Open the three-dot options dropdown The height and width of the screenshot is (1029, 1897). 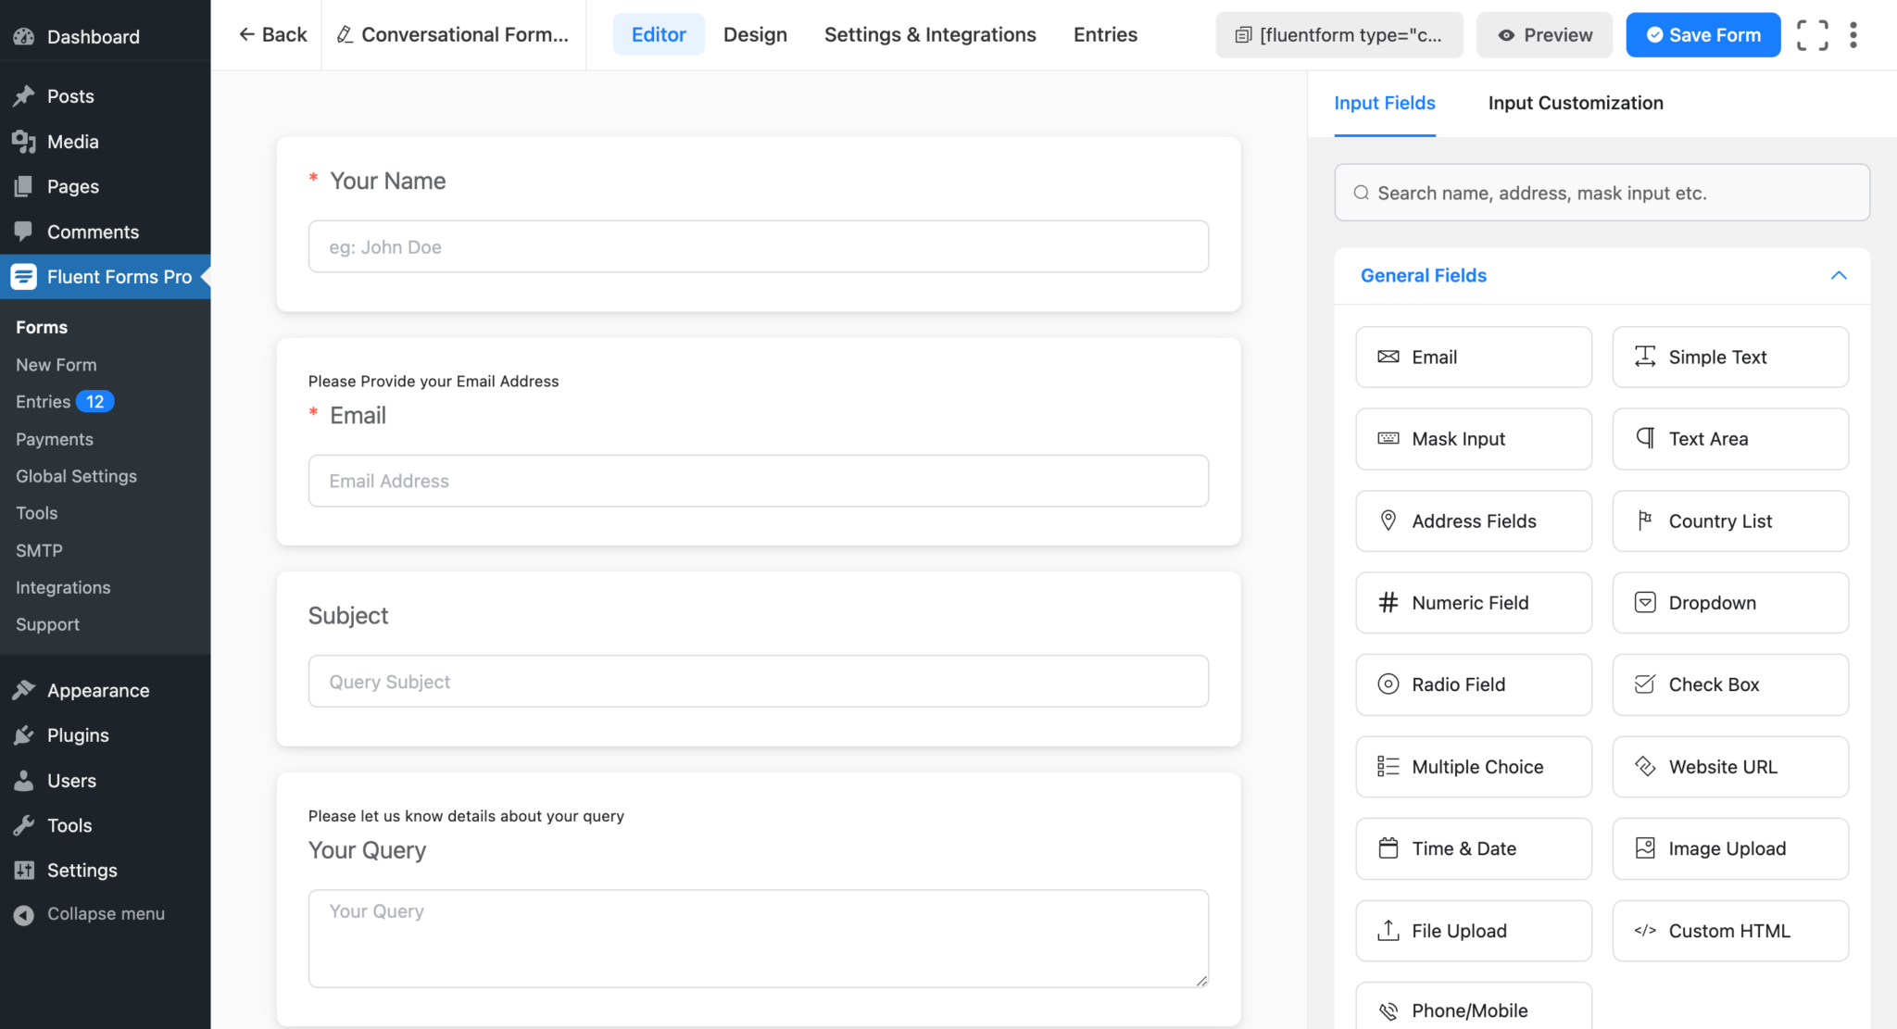tap(1853, 34)
